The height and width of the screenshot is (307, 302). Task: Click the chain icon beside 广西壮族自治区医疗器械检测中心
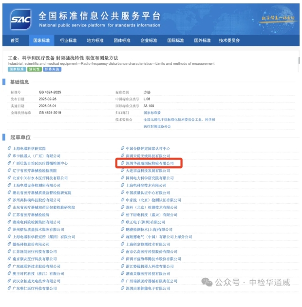click(x=9, y=163)
